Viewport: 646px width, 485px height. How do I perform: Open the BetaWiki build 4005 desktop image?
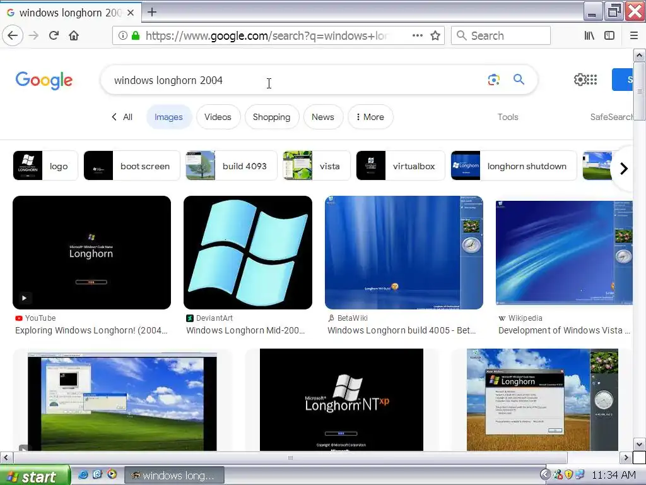404,253
